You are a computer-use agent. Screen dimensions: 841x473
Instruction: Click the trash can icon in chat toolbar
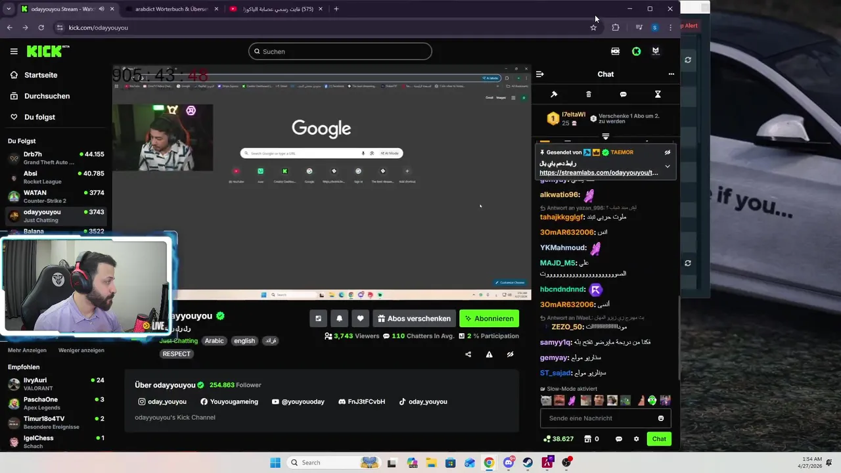coord(589,95)
